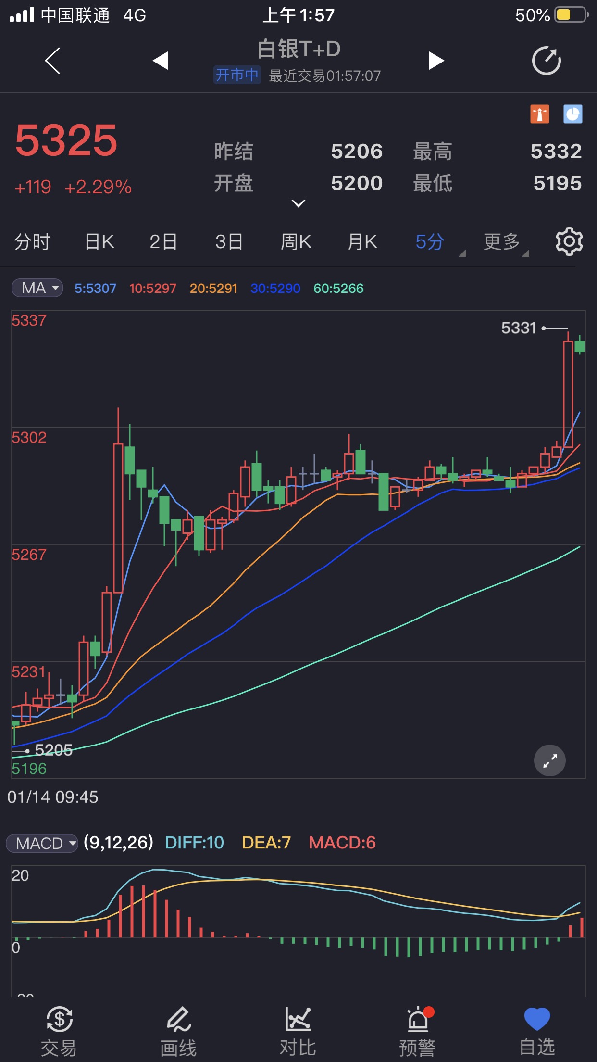Select the 2日 tab
597x1062 pixels.
(163, 241)
